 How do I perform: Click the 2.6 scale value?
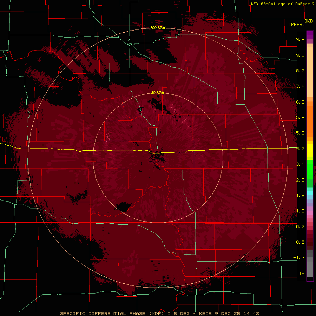click(300, 180)
